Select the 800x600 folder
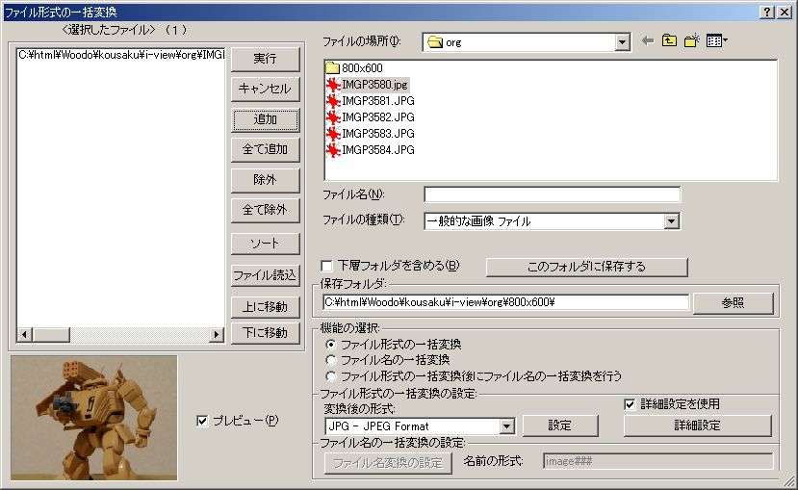 point(361,69)
